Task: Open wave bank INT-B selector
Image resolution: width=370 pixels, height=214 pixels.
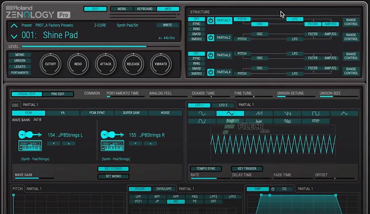Action: point(37,120)
